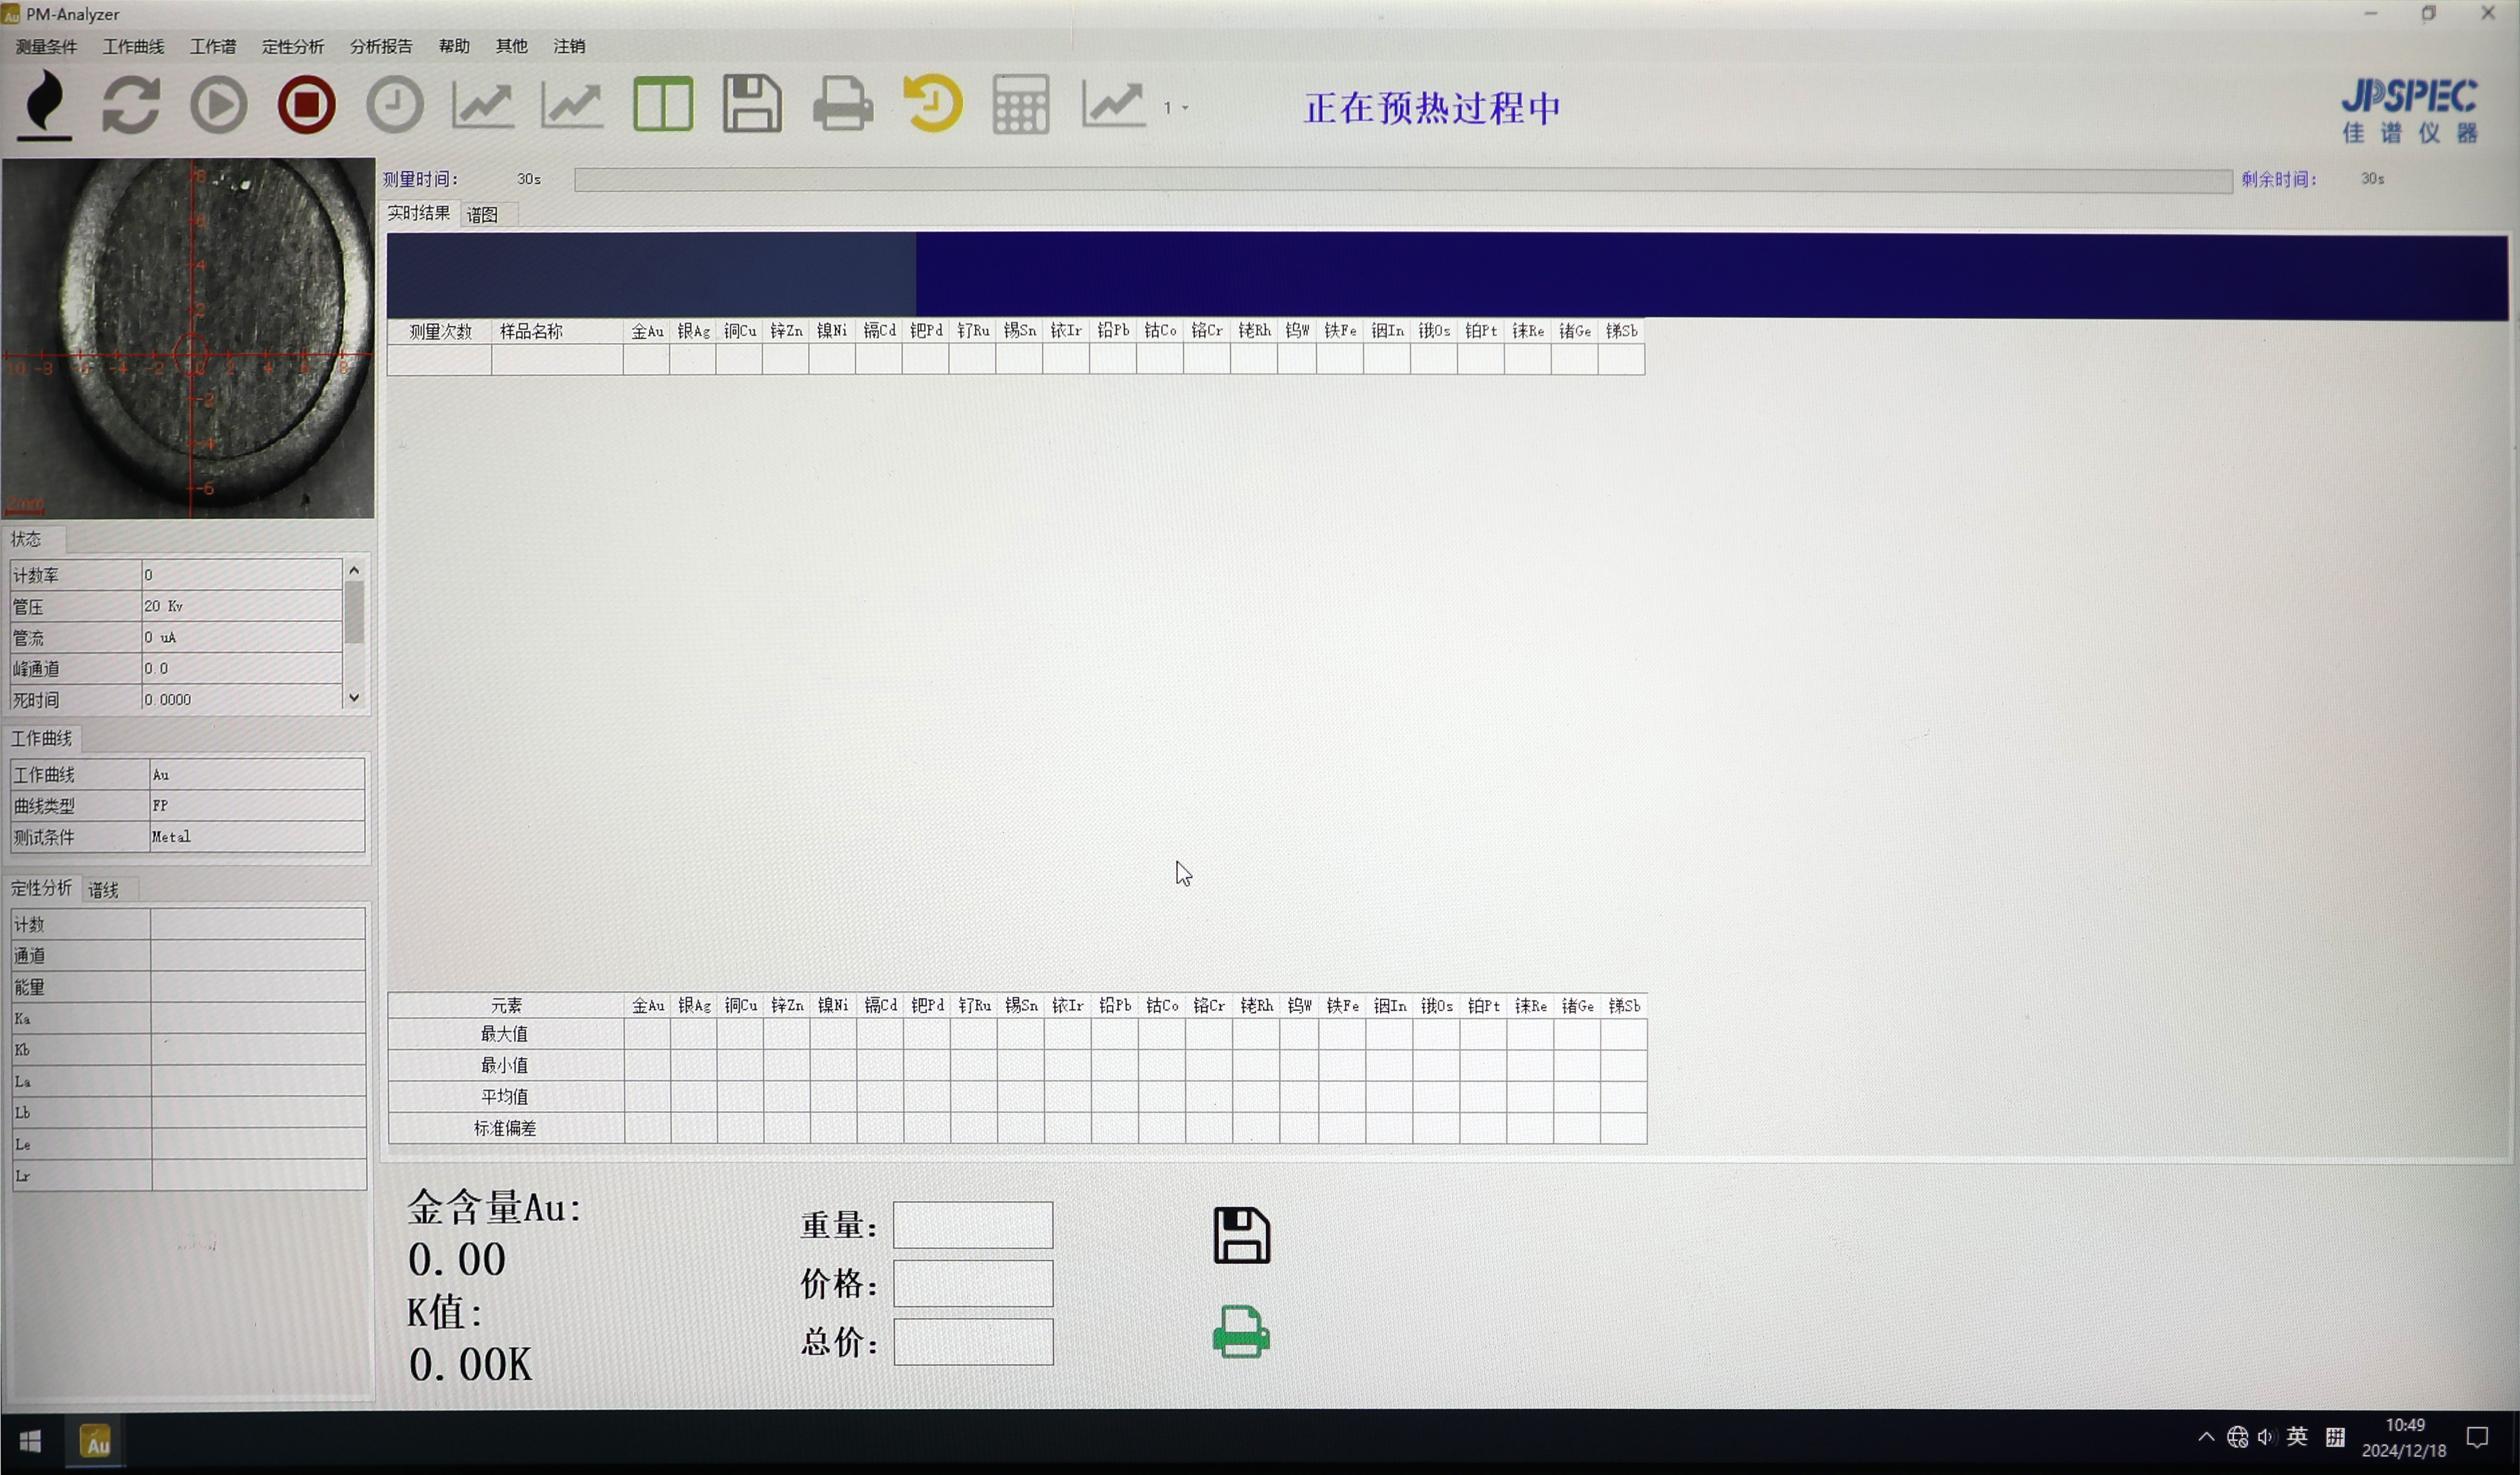Screen dimensions: 2520x1475
Task: Click the red stop measurement button
Action: click(x=306, y=105)
